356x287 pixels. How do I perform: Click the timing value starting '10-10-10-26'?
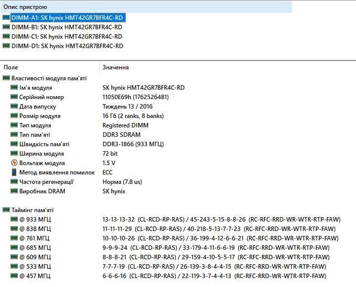(x=220, y=238)
